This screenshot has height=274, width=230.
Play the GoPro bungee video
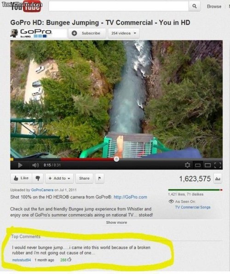click(x=20, y=165)
